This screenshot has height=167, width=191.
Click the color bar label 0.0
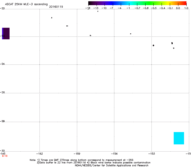(x=178, y=8)
